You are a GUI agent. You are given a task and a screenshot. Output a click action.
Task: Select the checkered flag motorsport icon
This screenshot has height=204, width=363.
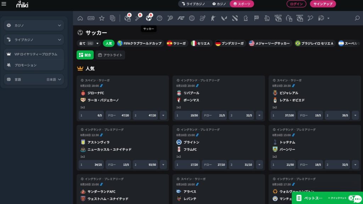pyautogui.click(x=256, y=18)
